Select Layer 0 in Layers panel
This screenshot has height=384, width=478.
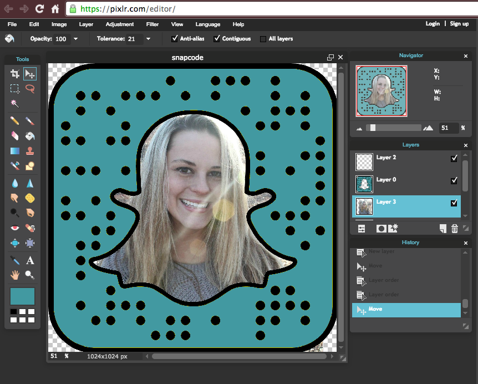pos(406,184)
